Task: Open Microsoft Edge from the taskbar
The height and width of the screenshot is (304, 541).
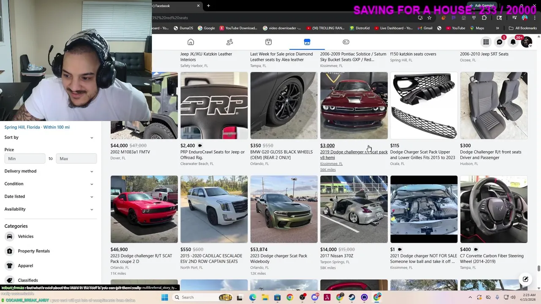Action: click(253, 297)
